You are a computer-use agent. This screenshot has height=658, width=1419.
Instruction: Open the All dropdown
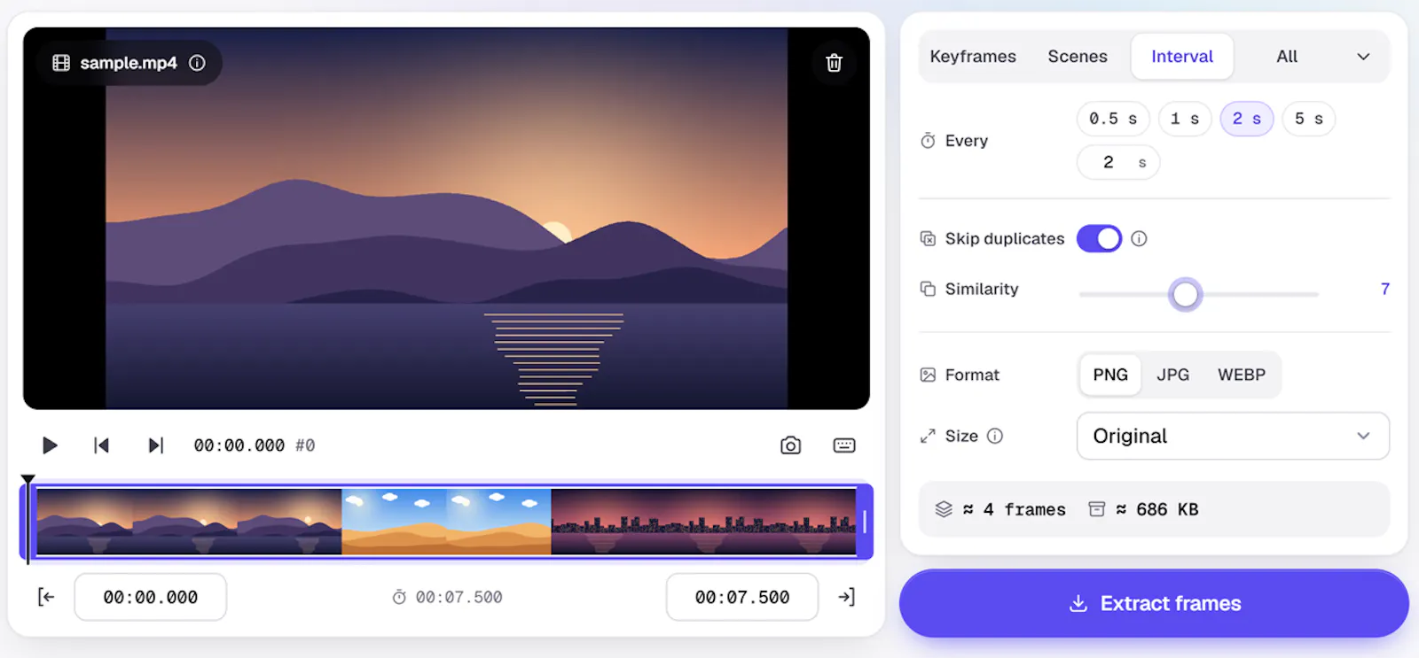pyautogui.click(x=1322, y=57)
